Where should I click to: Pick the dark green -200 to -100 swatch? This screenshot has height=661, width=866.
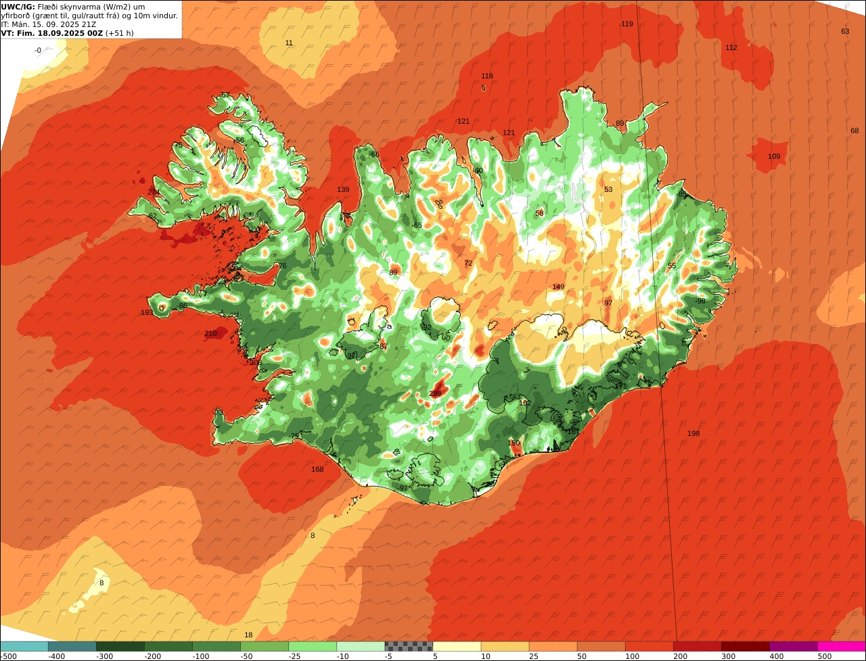168,646
